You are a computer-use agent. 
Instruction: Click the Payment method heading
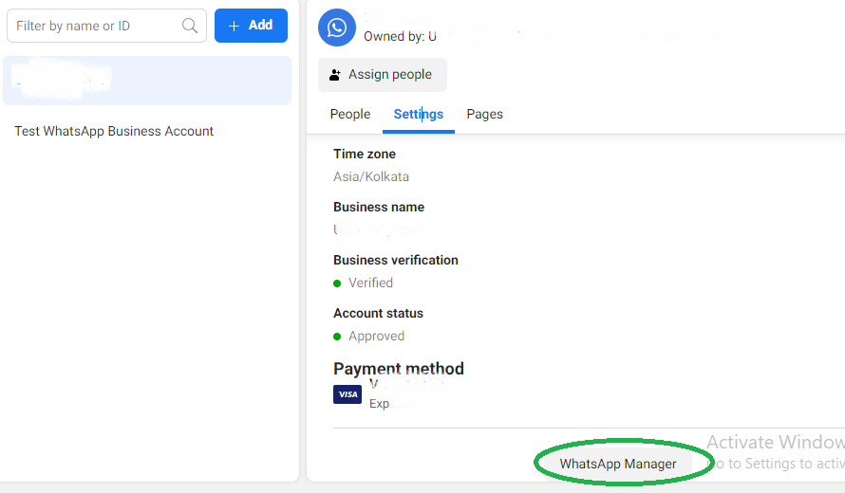coord(398,368)
